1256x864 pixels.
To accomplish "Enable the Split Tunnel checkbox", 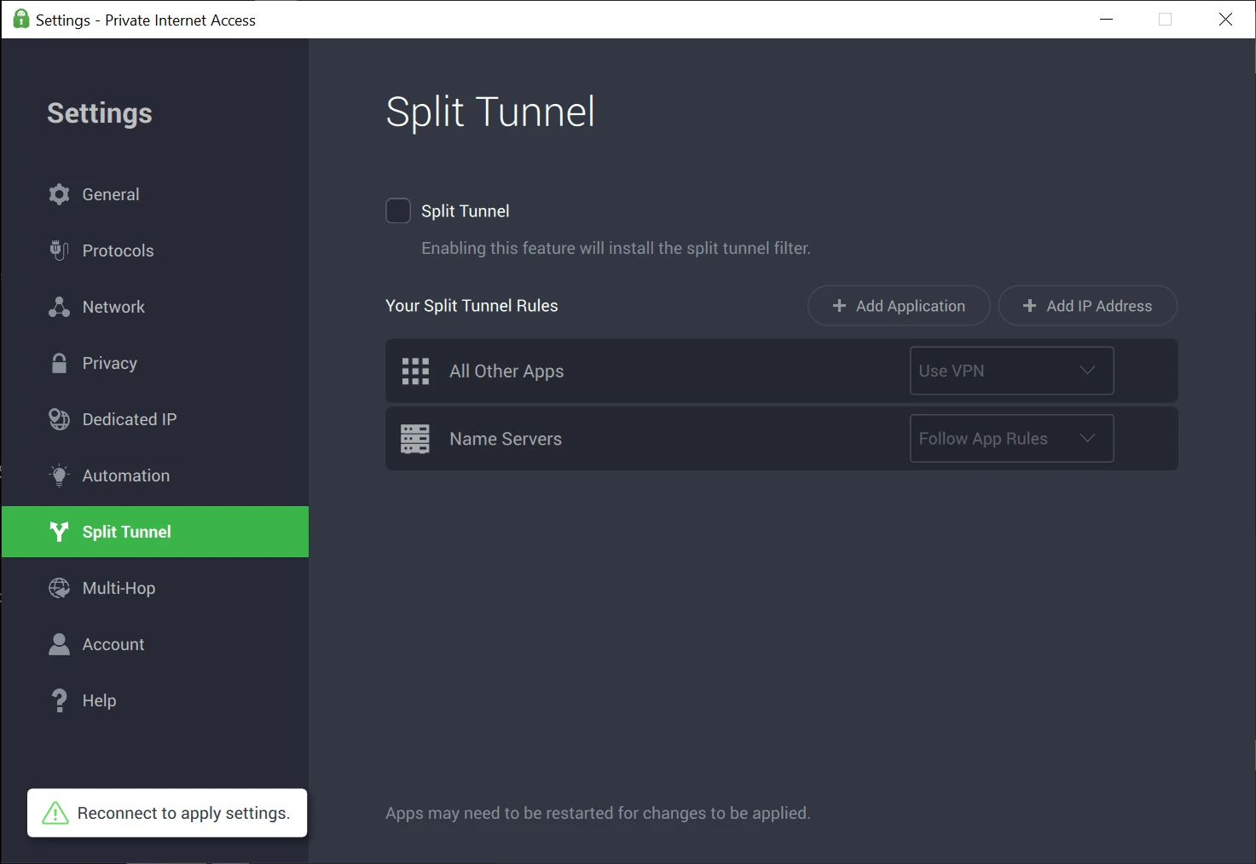I will point(398,210).
